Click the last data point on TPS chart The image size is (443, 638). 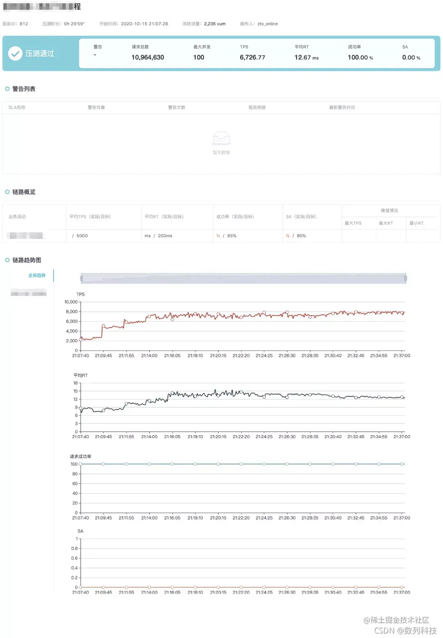point(402,313)
